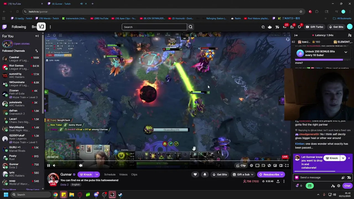Open the inbox with 25 notifications

(285, 27)
